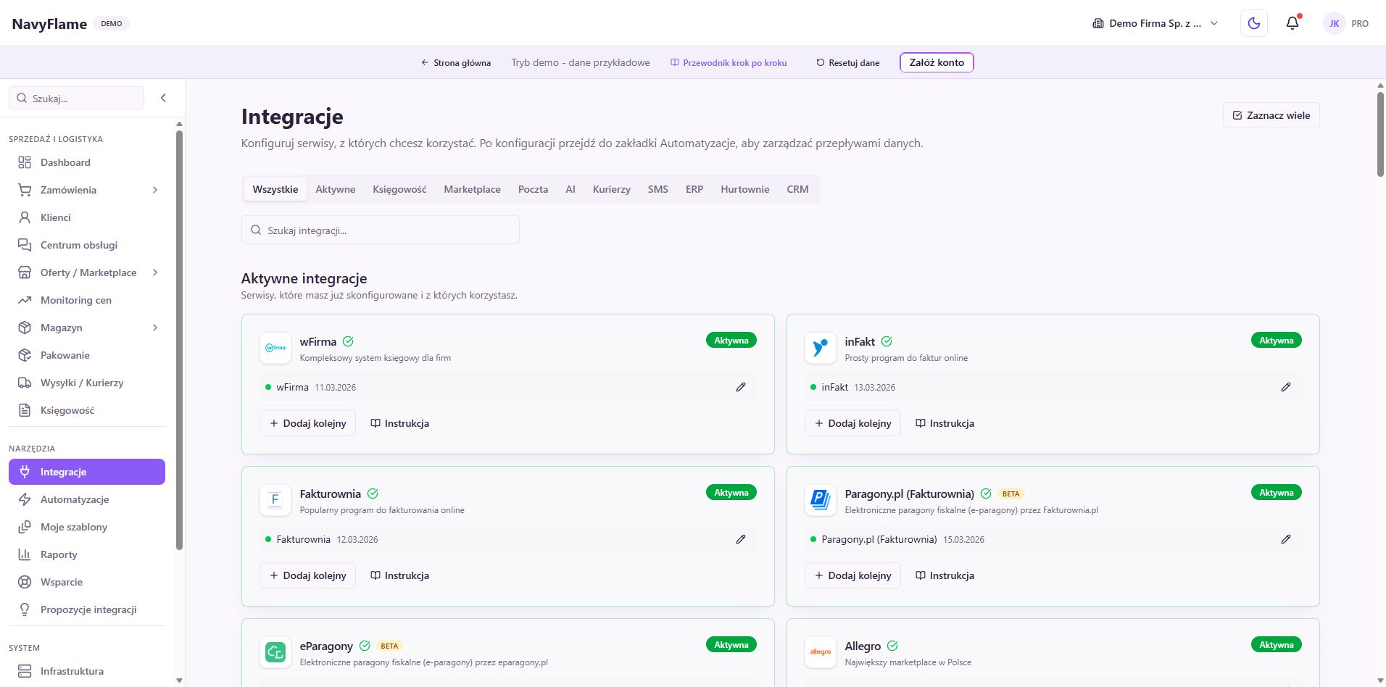Switch to the Marketplace tab

[473, 189]
